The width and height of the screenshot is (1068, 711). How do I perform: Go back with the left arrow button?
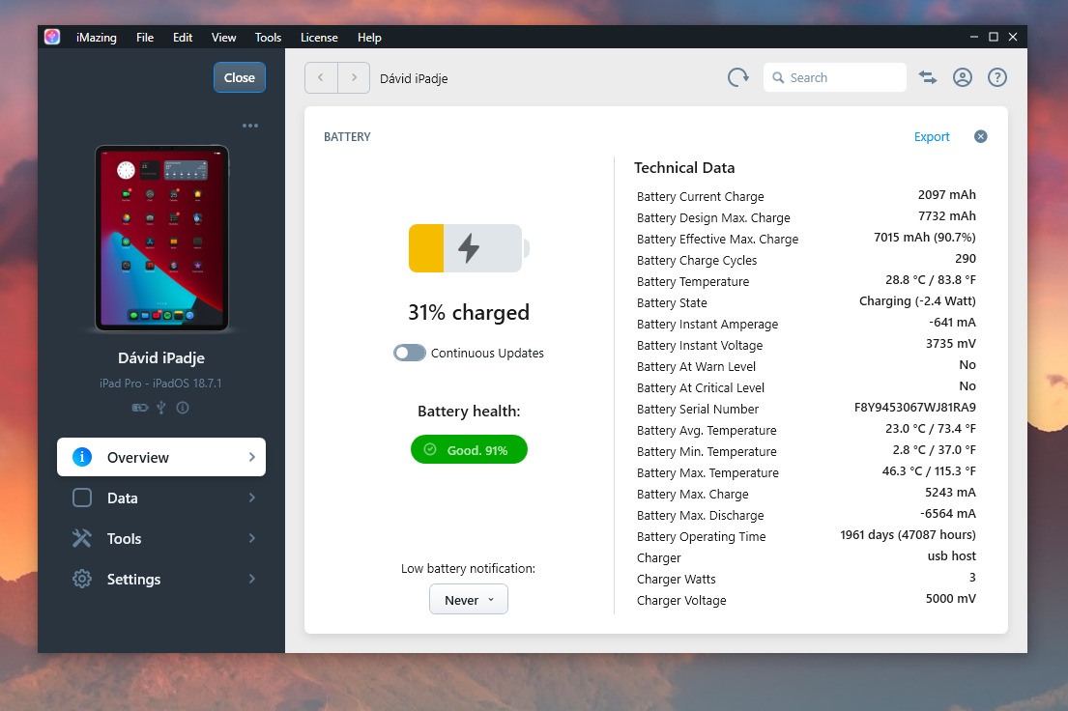tap(321, 77)
